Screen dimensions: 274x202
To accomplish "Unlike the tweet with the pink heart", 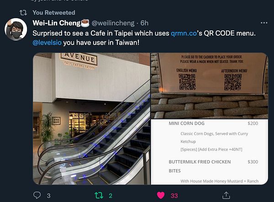I will [161, 195].
